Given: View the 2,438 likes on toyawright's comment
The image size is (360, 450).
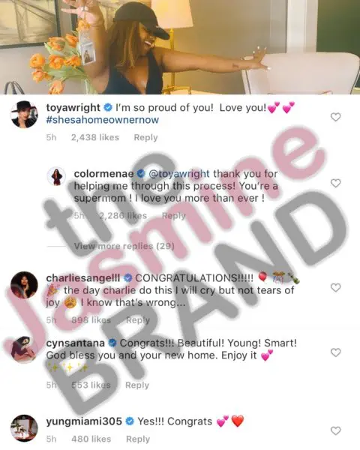Looking at the screenshot, I should tap(95, 137).
